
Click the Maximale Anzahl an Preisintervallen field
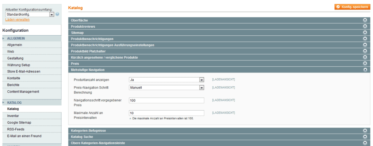pos(166,113)
